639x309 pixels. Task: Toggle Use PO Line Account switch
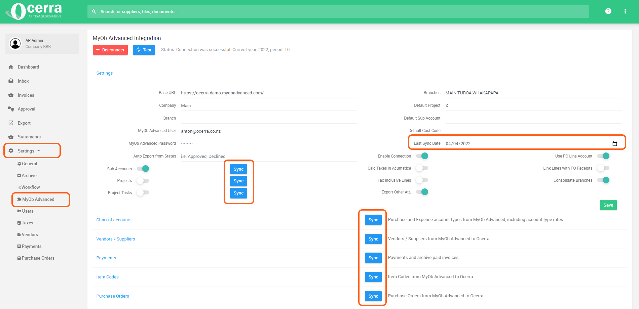coord(603,156)
